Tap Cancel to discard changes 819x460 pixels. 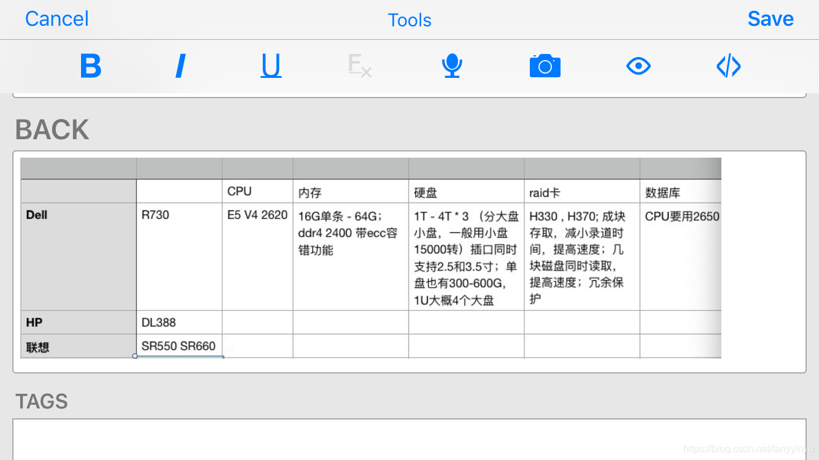coord(56,19)
